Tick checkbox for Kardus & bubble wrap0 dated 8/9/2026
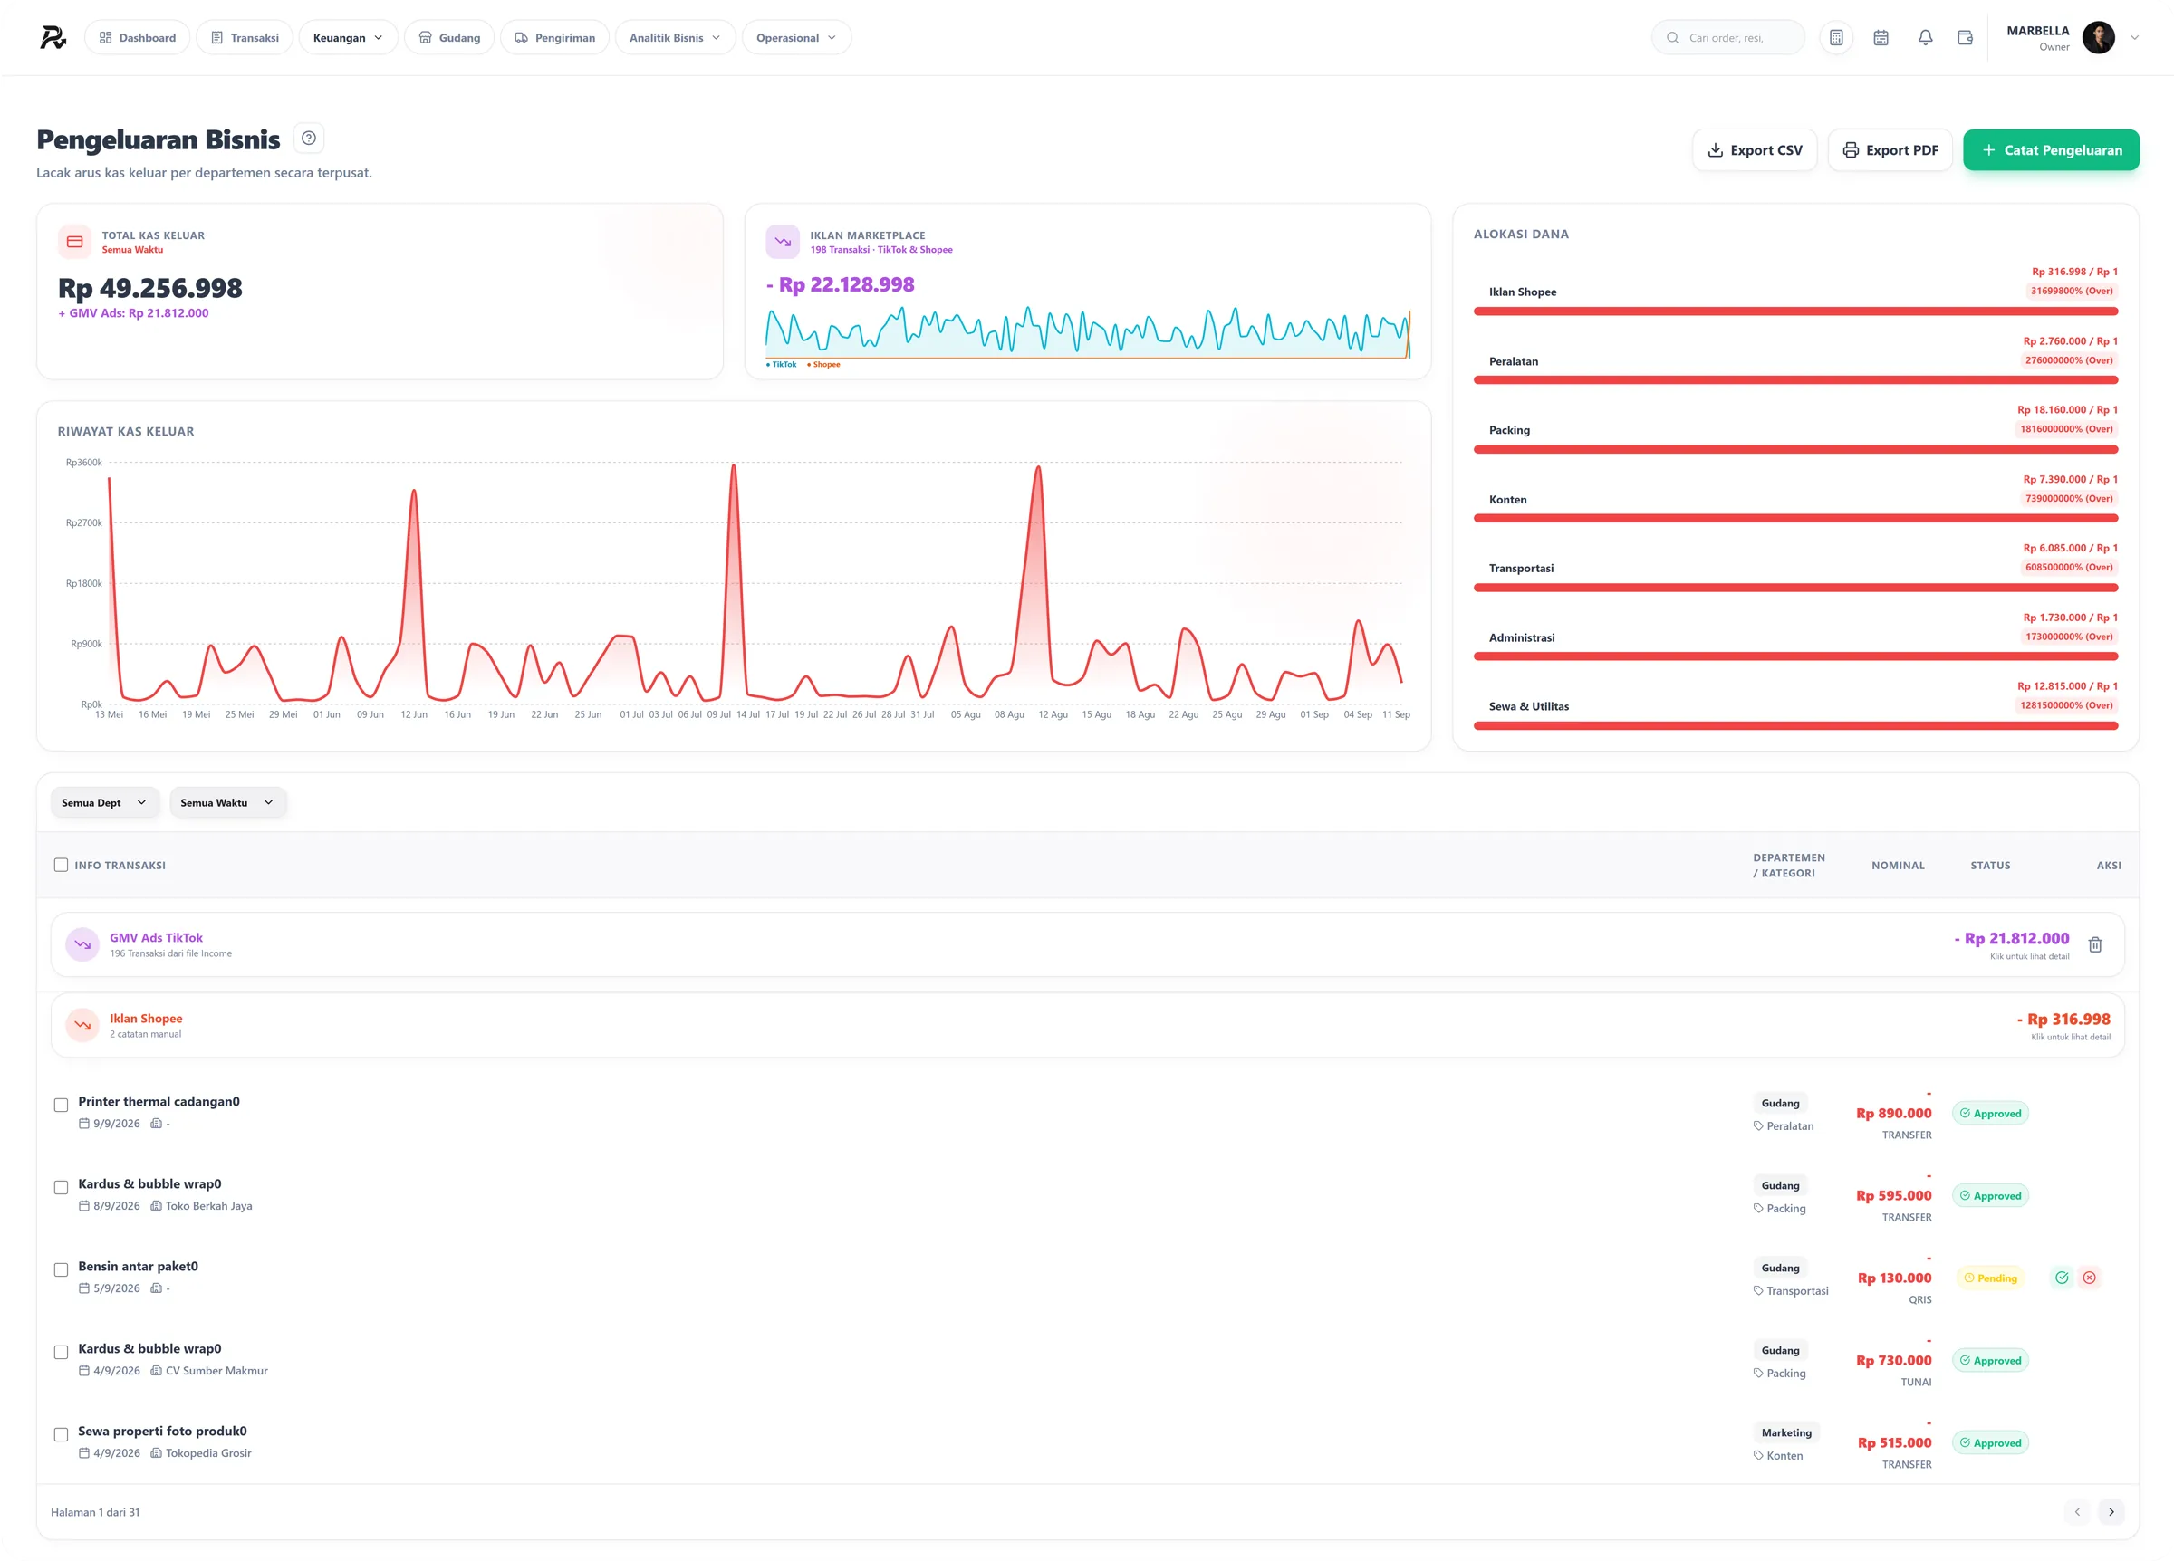 62,1187
